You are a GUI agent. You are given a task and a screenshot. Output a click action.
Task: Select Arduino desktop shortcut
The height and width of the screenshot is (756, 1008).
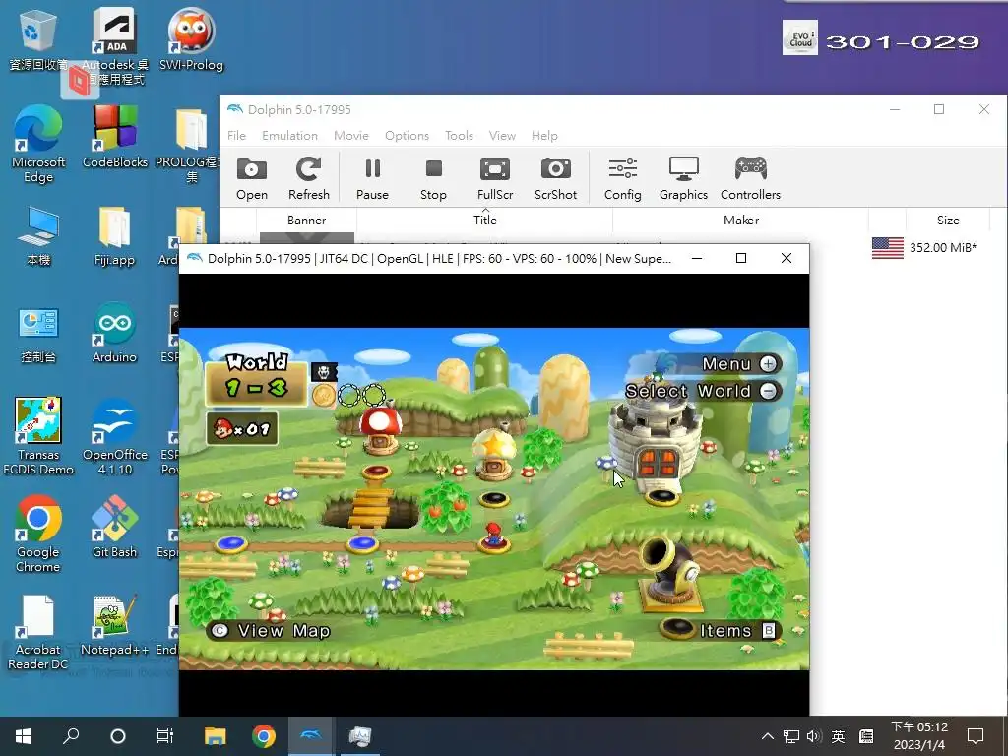(114, 333)
